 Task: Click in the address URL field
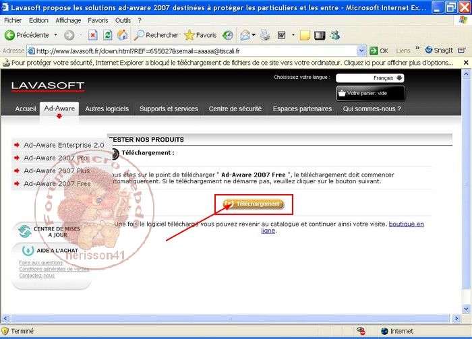click(x=192, y=51)
